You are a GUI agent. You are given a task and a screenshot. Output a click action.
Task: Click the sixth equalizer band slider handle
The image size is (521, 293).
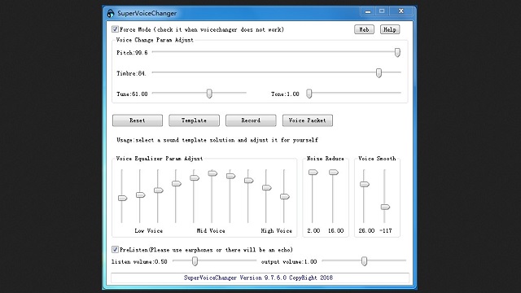tap(212, 173)
